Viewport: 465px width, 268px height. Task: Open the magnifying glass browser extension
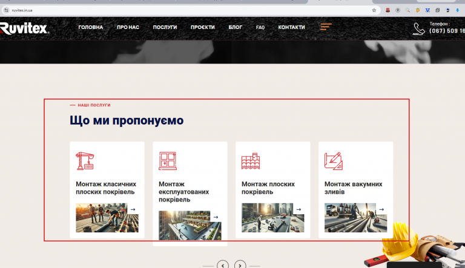[407, 10]
